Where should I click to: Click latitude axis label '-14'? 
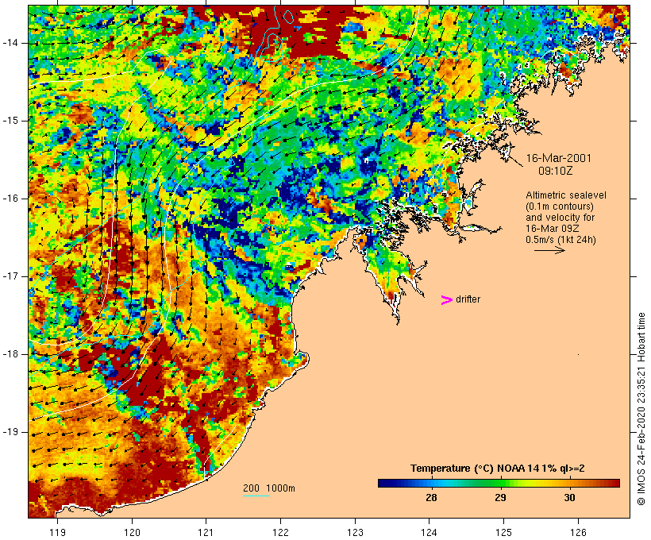click(x=11, y=43)
